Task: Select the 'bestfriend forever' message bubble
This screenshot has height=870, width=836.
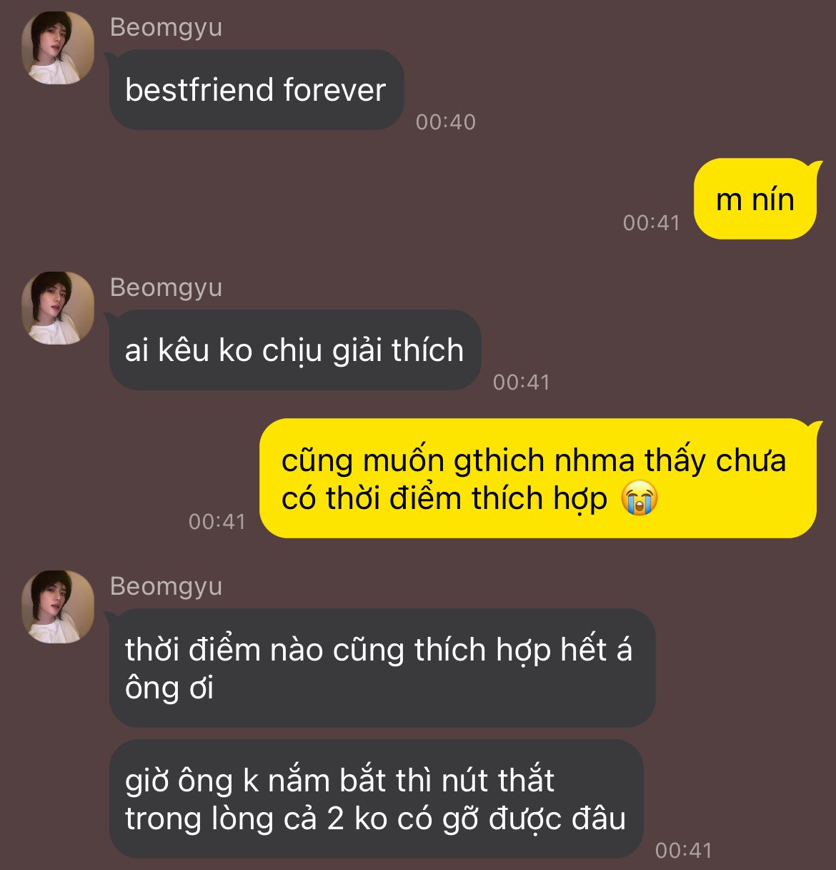Action: click(x=257, y=89)
